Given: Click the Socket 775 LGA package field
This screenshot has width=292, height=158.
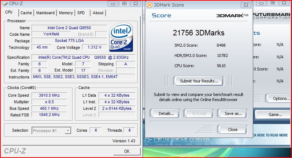Looking at the screenshot, I should coord(69,41).
